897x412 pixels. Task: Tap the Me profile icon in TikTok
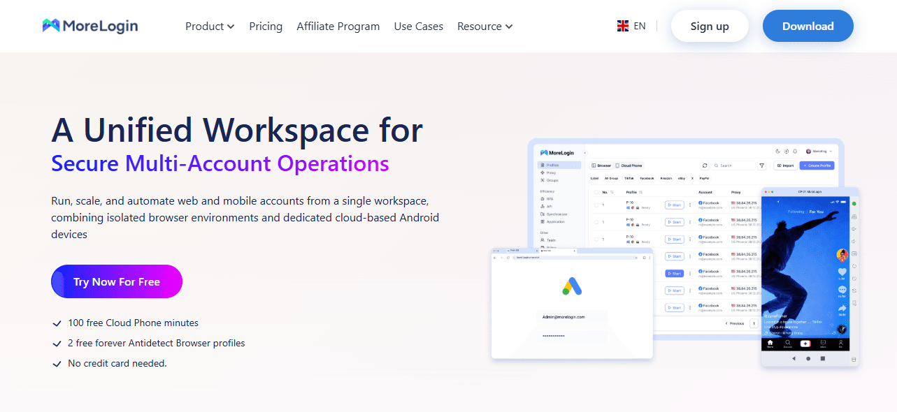coord(840,344)
